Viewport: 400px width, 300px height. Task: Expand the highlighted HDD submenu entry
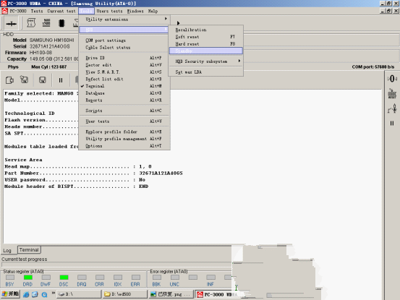point(124,30)
